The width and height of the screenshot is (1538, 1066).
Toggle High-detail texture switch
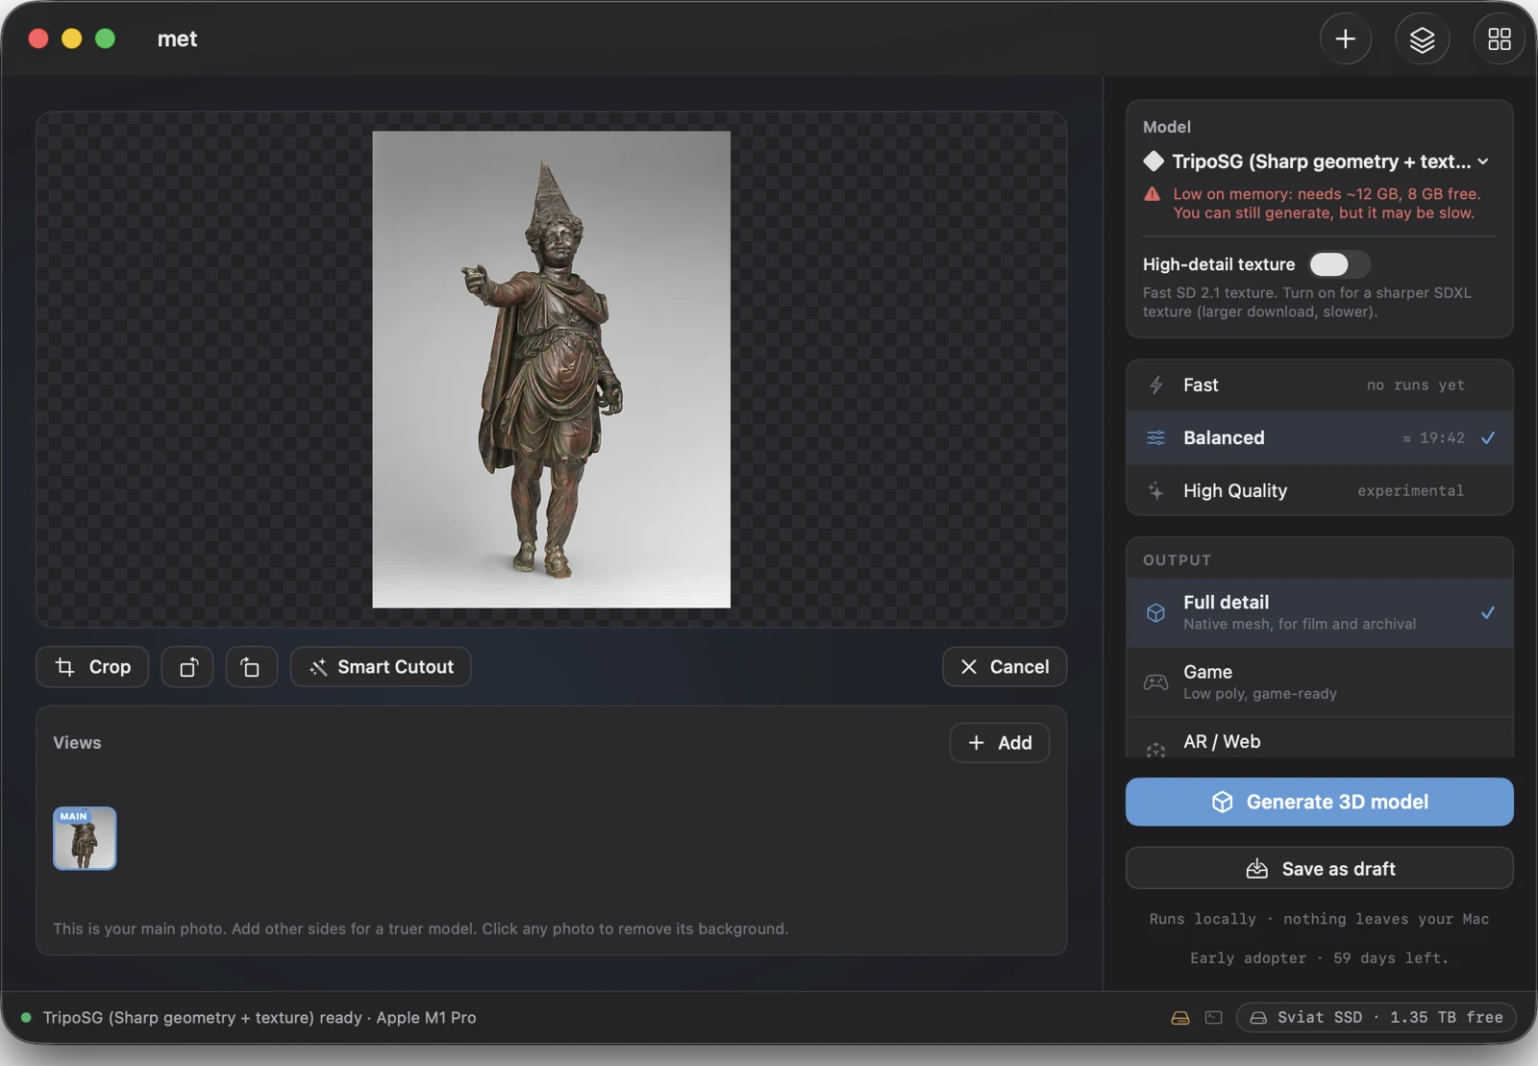[x=1339, y=264]
